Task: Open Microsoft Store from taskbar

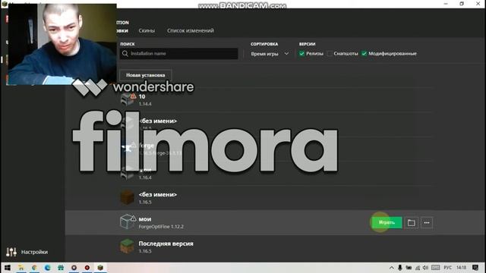Action: coord(61,268)
